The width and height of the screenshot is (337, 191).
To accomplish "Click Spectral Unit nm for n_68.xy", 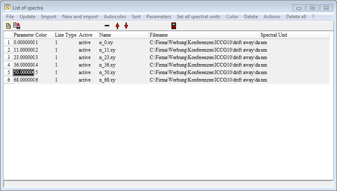I will click(264, 80).
